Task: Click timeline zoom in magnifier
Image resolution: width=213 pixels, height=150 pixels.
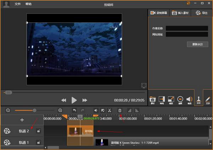Action: (x=60, y=111)
